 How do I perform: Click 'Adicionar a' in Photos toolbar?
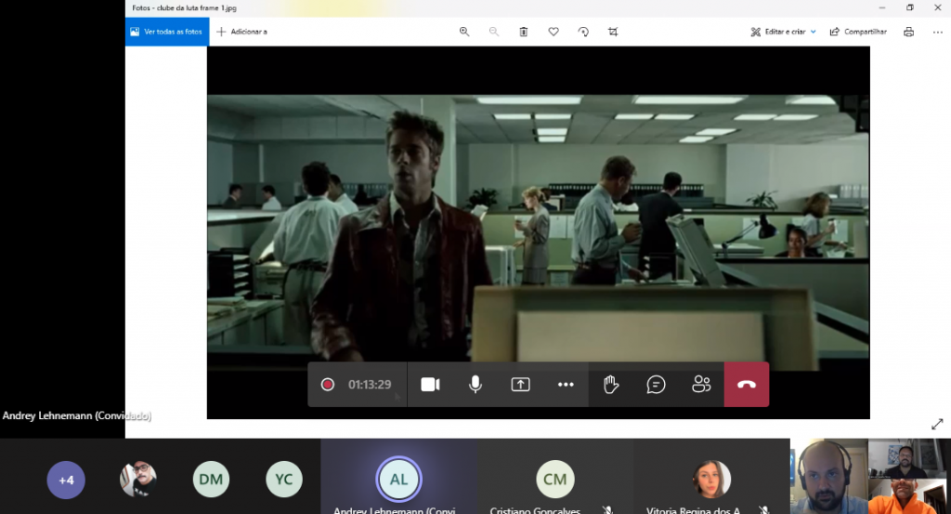click(241, 32)
